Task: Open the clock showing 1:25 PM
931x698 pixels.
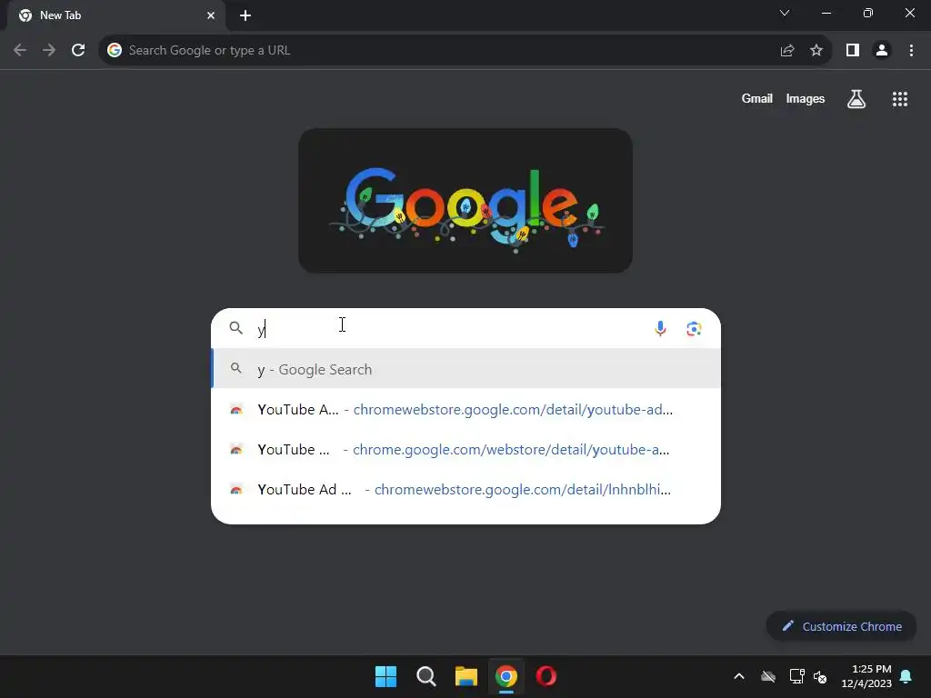Action: tap(866, 676)
